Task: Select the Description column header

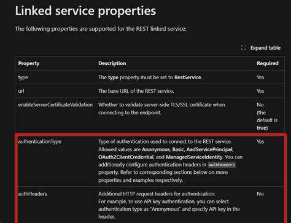Action: [112, 63]
